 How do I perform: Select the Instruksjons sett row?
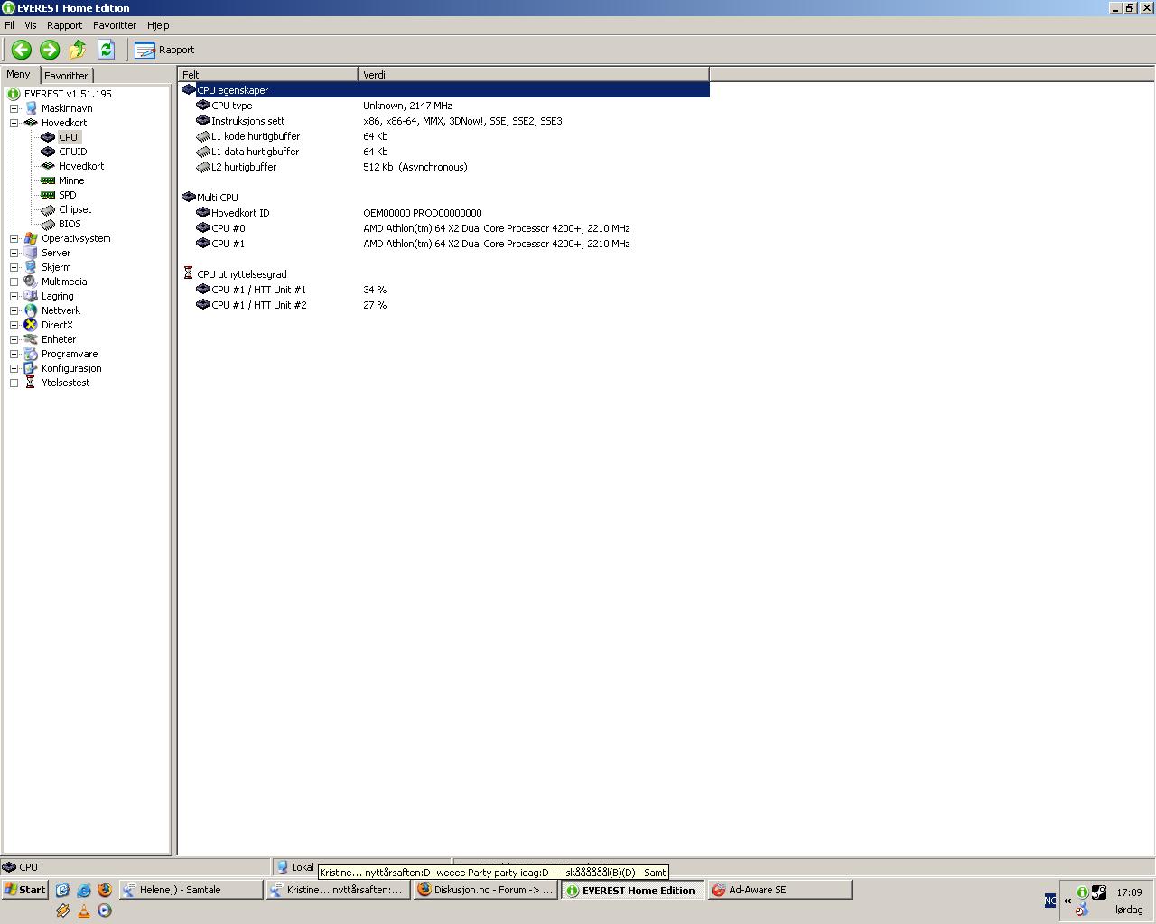(444, 121)
